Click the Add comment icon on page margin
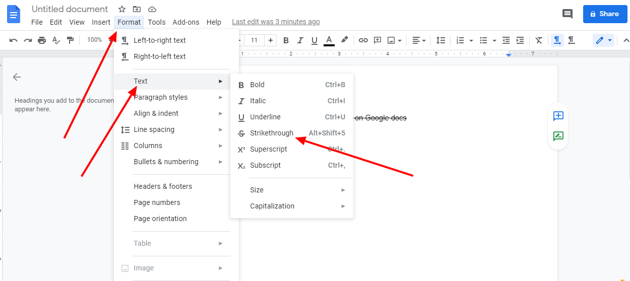The image size is (630, 281). [558, 116]
